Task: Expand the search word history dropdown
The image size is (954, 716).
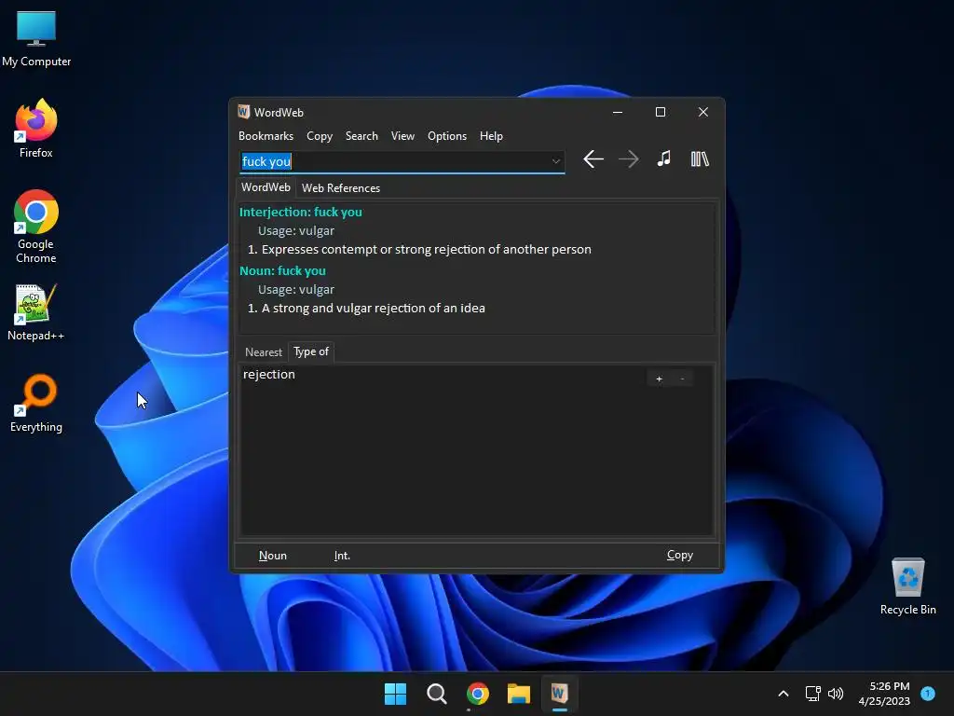Action: [555, 161]
